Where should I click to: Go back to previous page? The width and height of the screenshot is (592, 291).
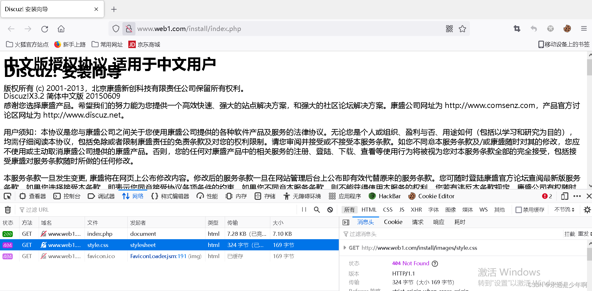(x=11, y=29)
